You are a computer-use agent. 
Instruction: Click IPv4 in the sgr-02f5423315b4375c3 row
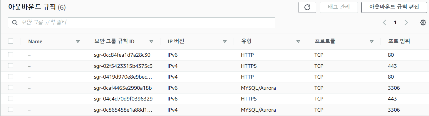click(x=172, y=66)
